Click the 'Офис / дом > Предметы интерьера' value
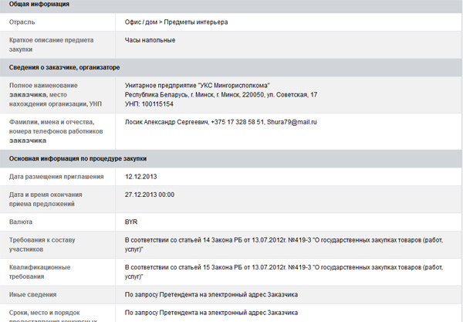The width and height of the screenshot is (463, 322). [176, 22]
